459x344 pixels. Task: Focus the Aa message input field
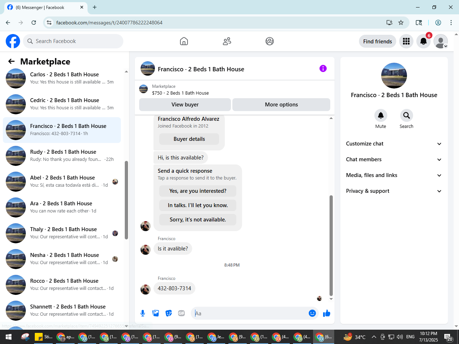point(250,313)
